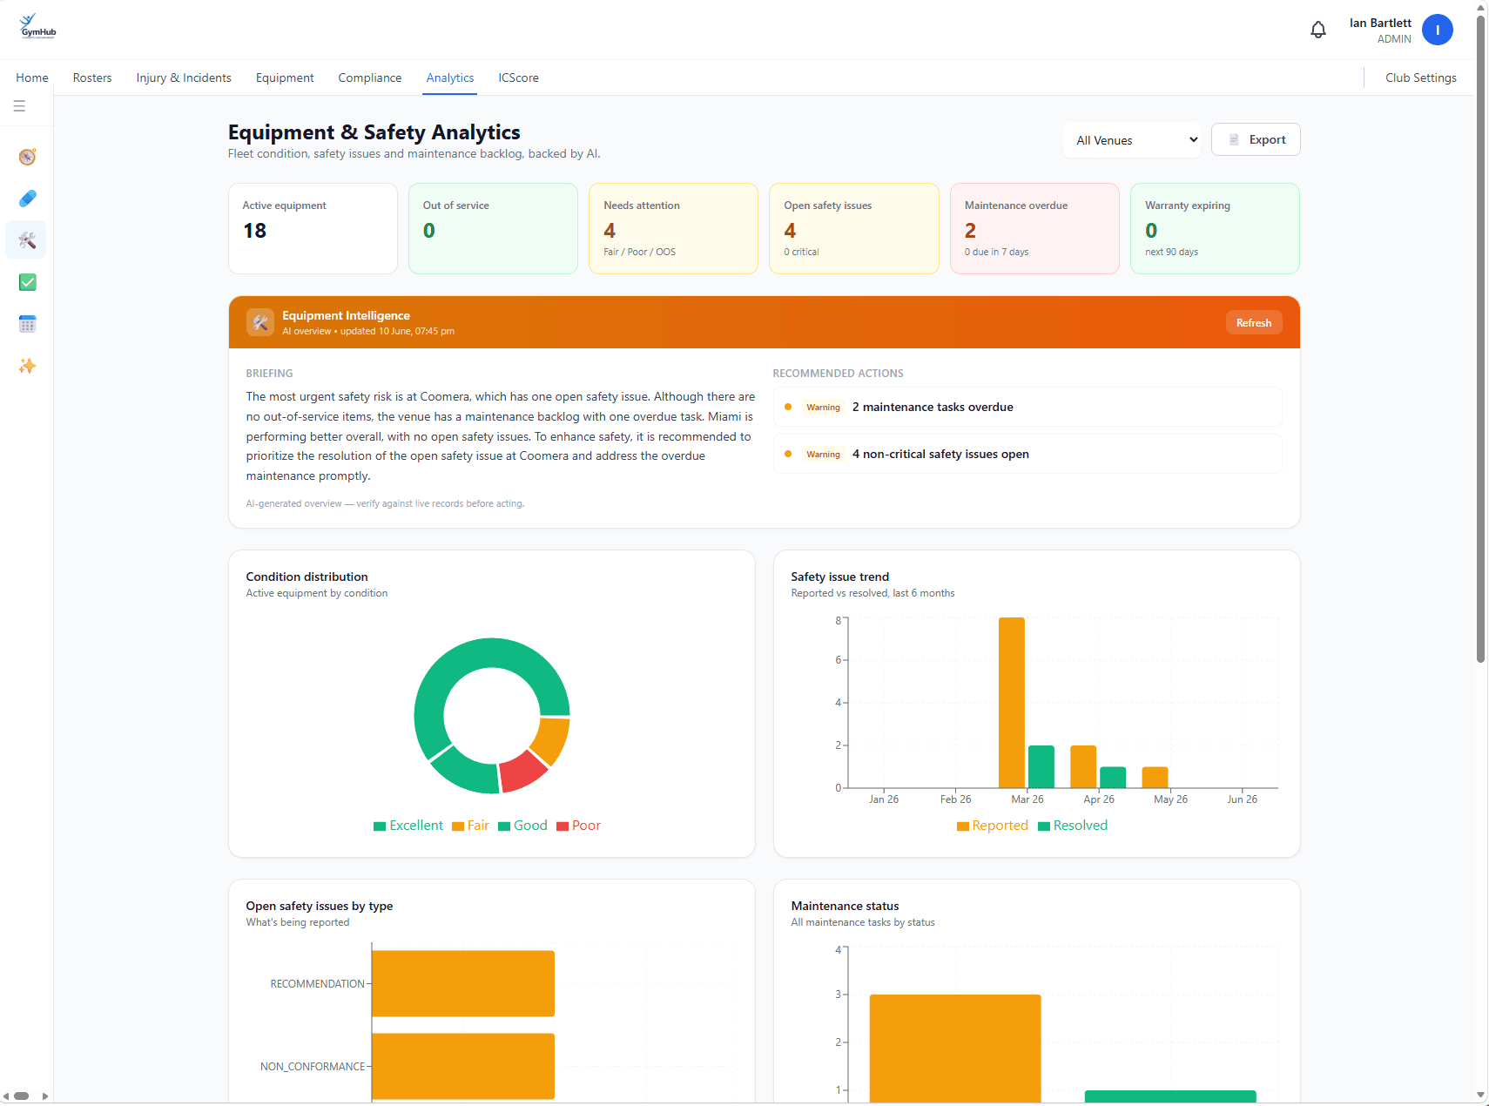1489x1106 pixels.
Task: Click the document icon in Export button
Action: (1234, 139)
